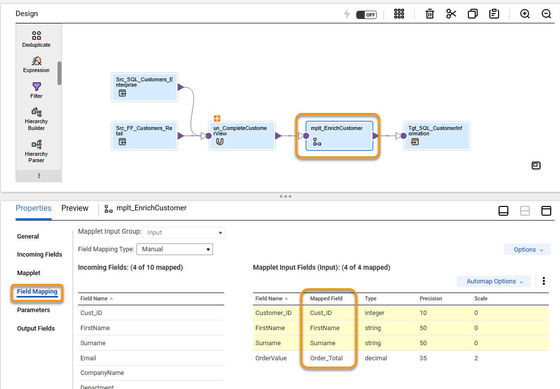This screenshot has width=560, height=389.
Task: Click the zoom in magnifier icon
Action: tap(524, 14)
